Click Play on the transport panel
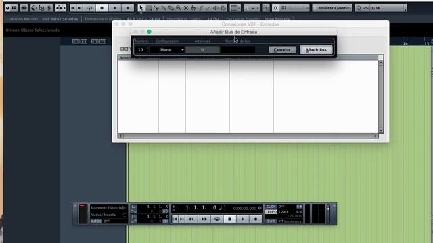This screenshot has height=243, width=433. click(x=243, y=219)
